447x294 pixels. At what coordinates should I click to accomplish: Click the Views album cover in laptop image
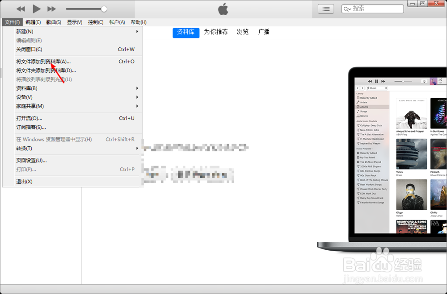click(411, 154)
